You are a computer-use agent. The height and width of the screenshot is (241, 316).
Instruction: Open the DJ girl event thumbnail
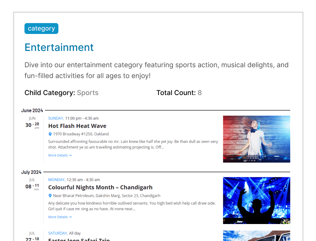click(256, 139)
